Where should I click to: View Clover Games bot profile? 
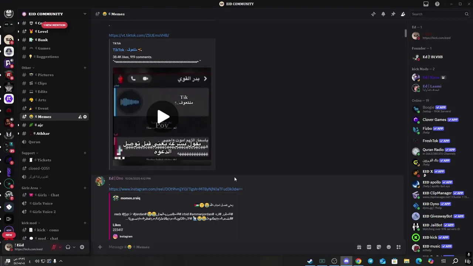[440, 120]
